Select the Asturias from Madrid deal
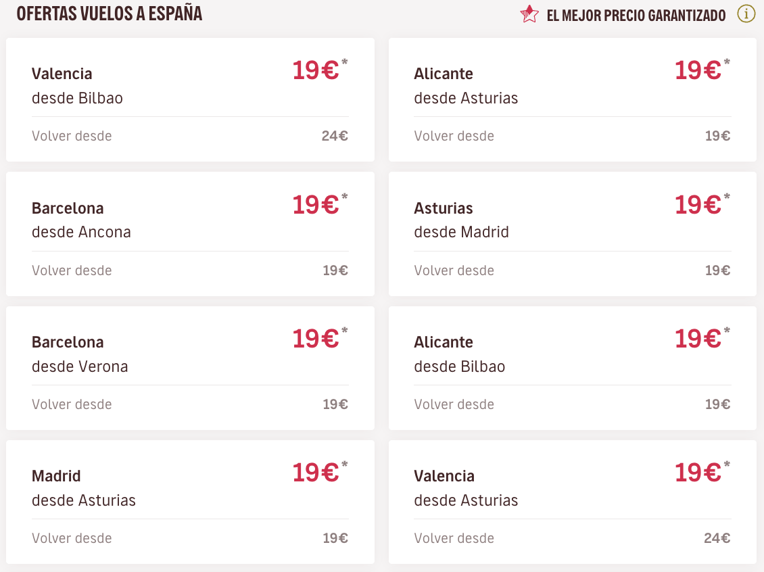Image resolution: width=764 pixels, height=572 pixels. 573,233
